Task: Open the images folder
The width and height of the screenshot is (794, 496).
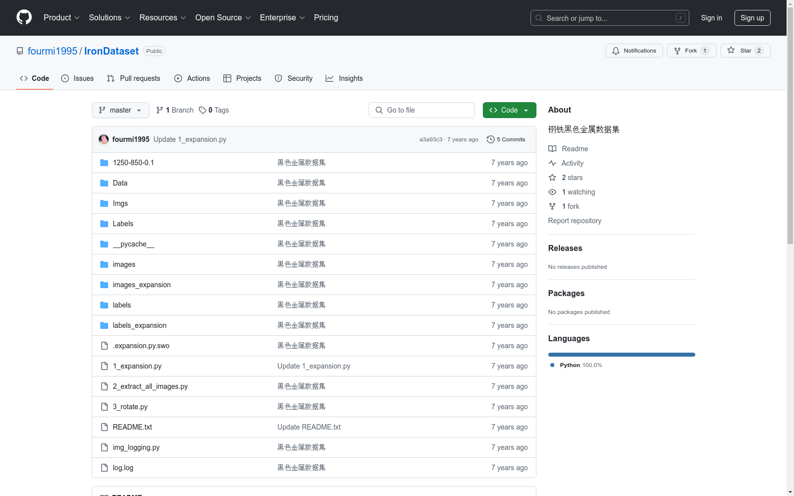Action: point(124,264)
